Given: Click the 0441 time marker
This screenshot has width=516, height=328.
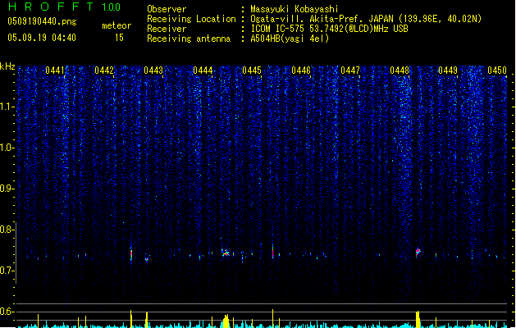Looking at the screenshot, I should click(55, 71).
